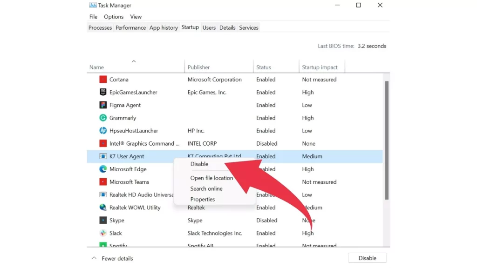The width and height of the screenshot is (477, 268).
Task: Switch to the App history tab
Action: (164, 27)
